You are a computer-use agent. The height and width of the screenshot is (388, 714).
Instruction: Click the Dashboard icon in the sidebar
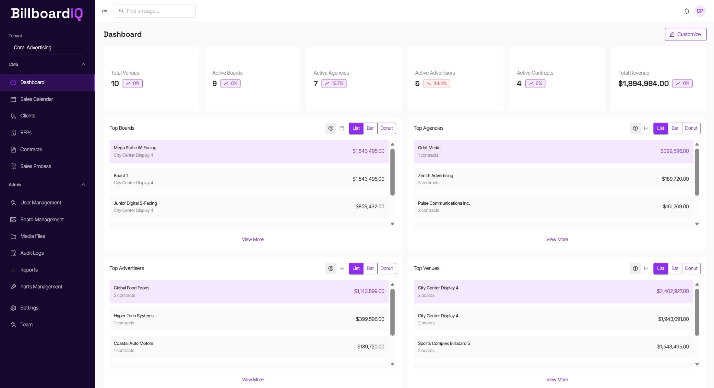(13, 82)
